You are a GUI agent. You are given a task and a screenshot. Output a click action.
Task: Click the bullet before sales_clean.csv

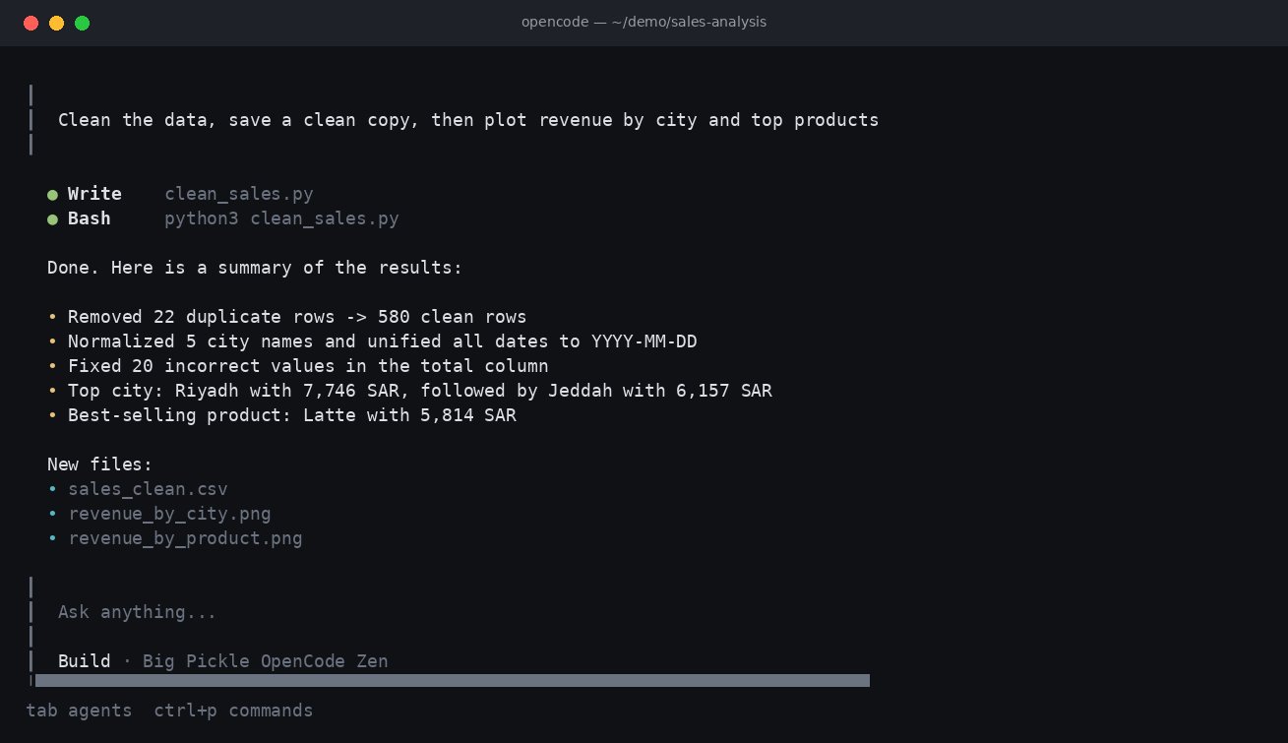pyautogui.click(x=52, y=489)
